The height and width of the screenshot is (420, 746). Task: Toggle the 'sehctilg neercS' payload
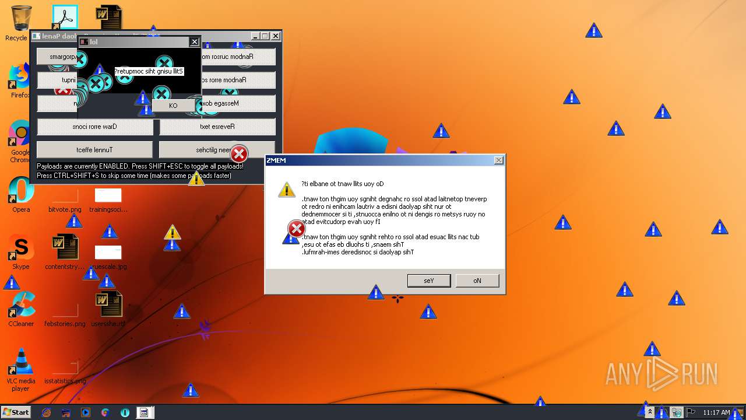(x=217, y=150)
